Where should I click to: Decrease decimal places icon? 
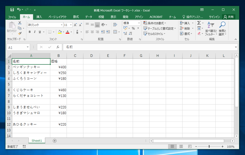point(130,33)
